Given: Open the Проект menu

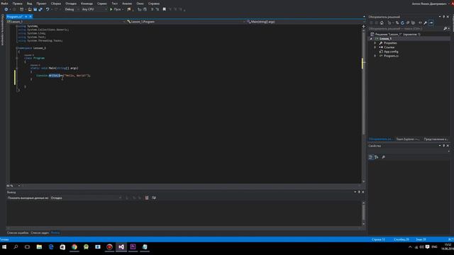Looking at the screenshot, I should point(41,4).
